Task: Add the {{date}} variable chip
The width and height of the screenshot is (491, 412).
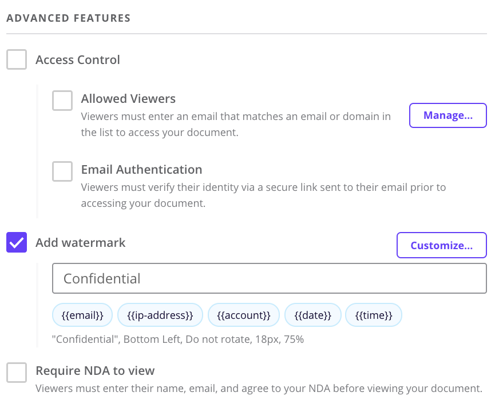Action: tap(313, 315)
